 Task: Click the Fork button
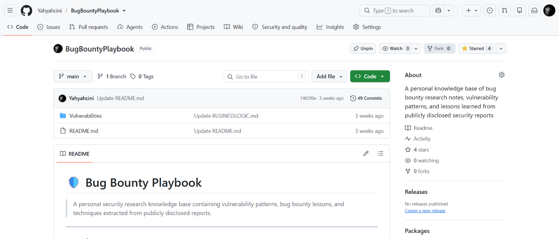tap(439, 48)
